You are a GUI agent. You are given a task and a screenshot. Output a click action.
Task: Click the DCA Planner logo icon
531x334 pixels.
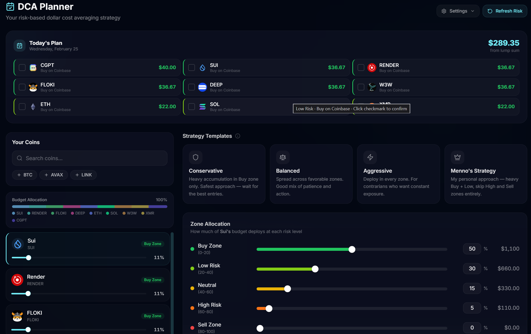(x=10, y=7)
